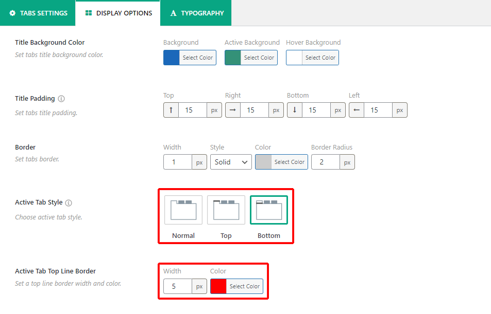Click the Active Tab Style info icon
Image resolution: width=491 pixels, height=314 pixels.
point(69,203)
